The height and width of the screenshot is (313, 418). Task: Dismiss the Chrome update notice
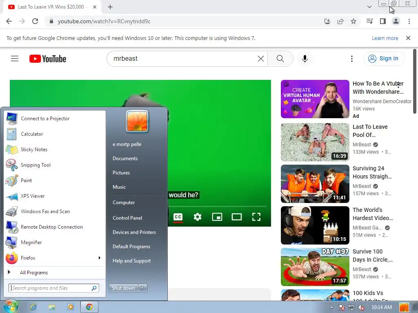[x=408, y=38]
